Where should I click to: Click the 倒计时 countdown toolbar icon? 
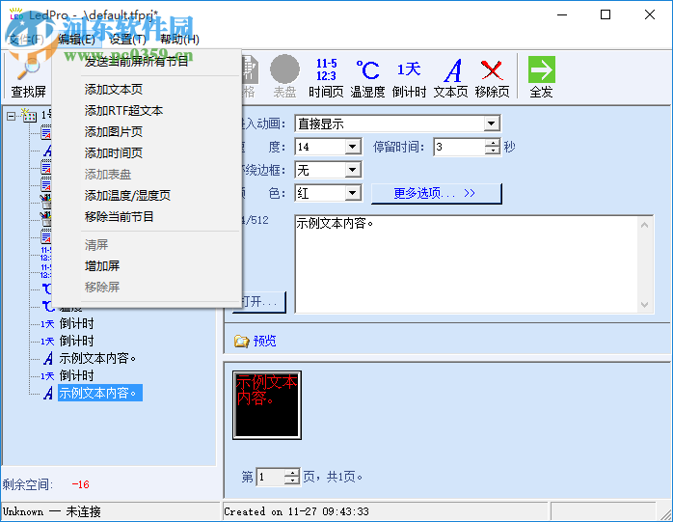tap(409, 77)
